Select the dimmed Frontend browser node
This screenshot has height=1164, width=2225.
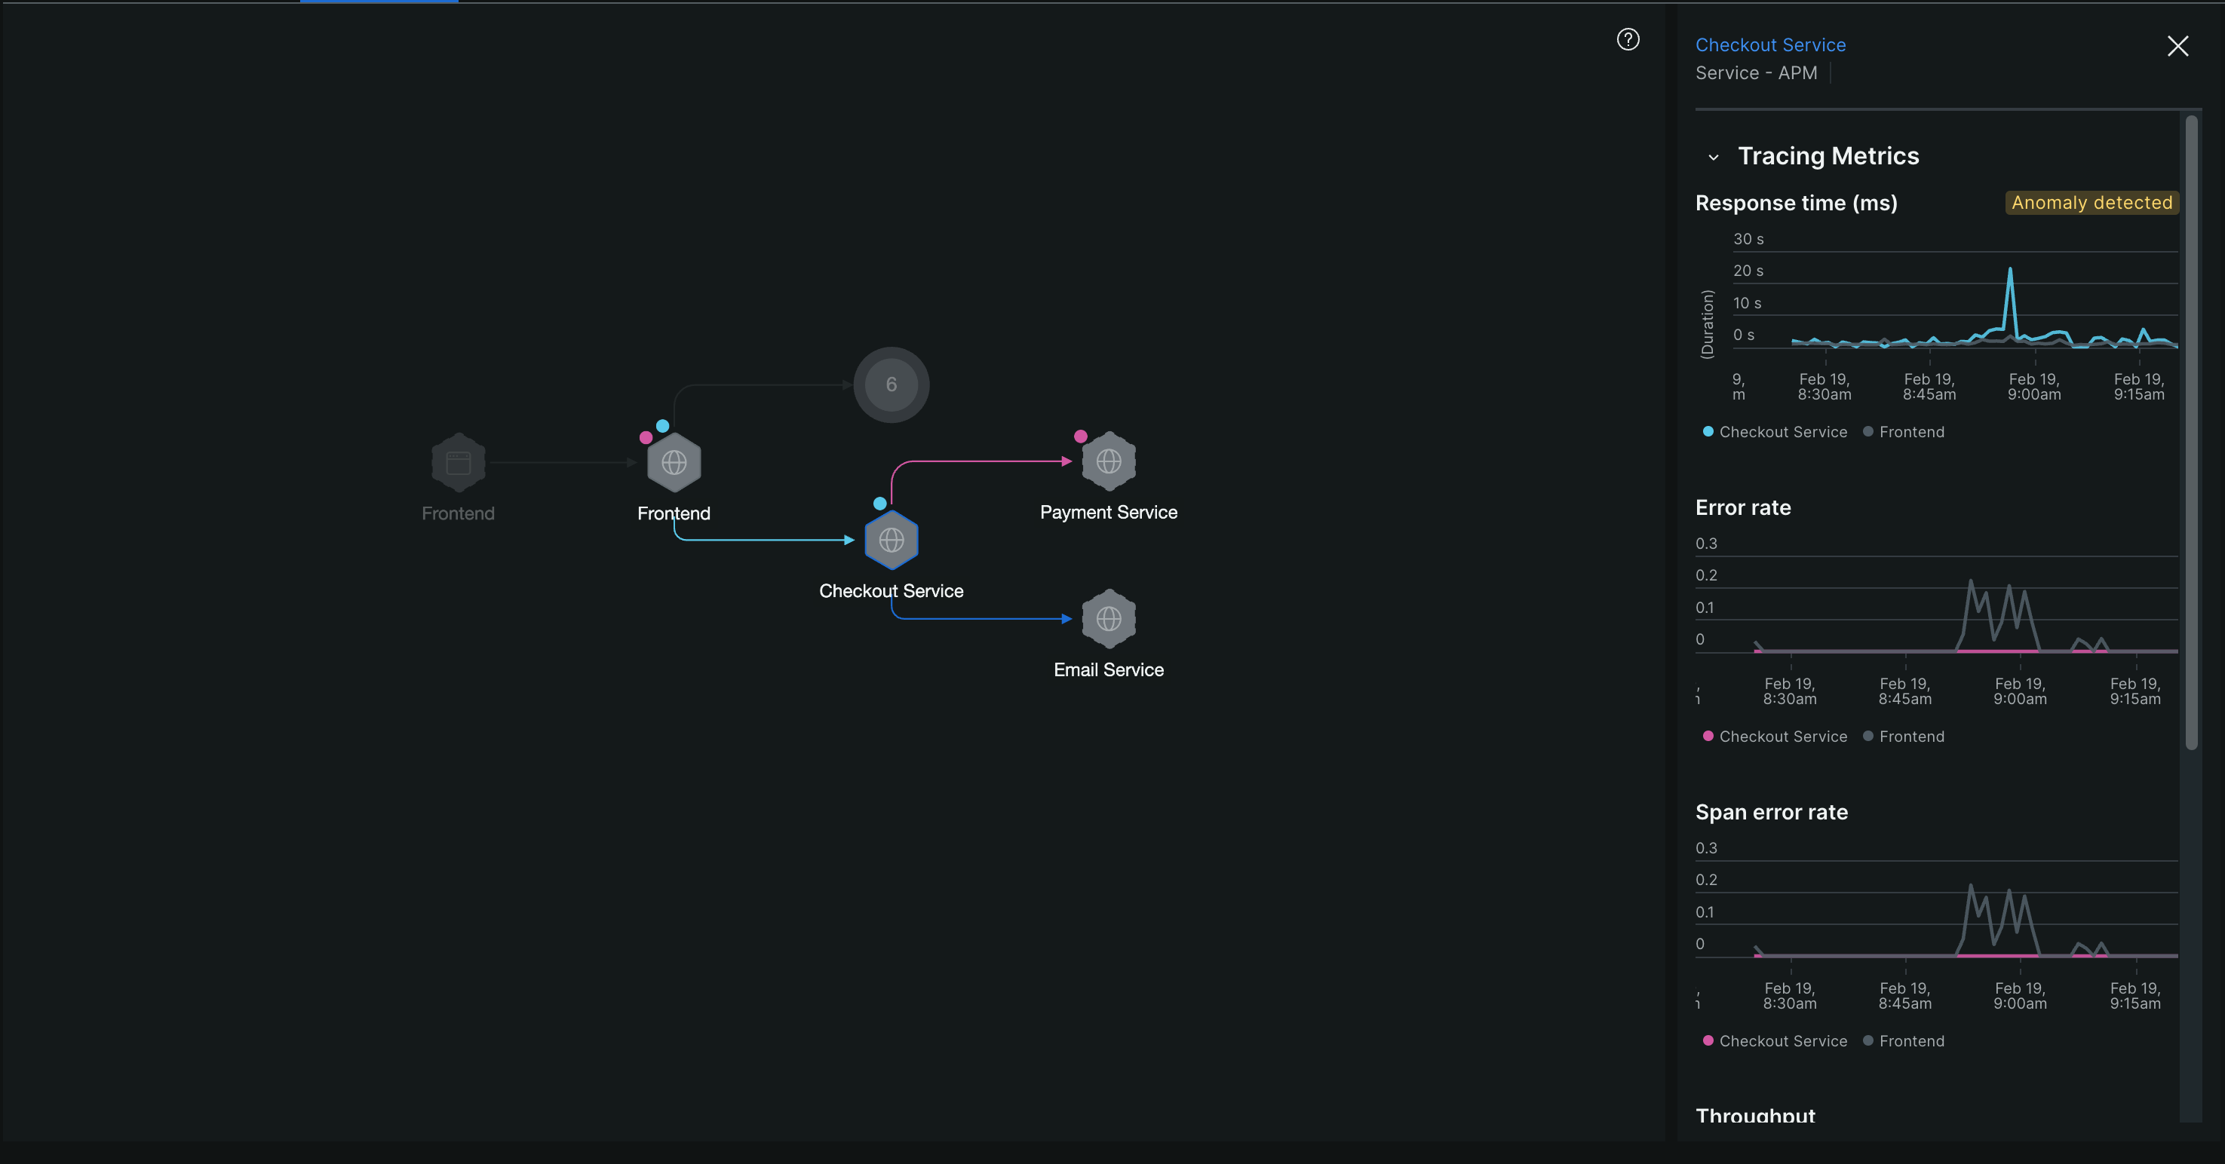[x=458, y=463]
